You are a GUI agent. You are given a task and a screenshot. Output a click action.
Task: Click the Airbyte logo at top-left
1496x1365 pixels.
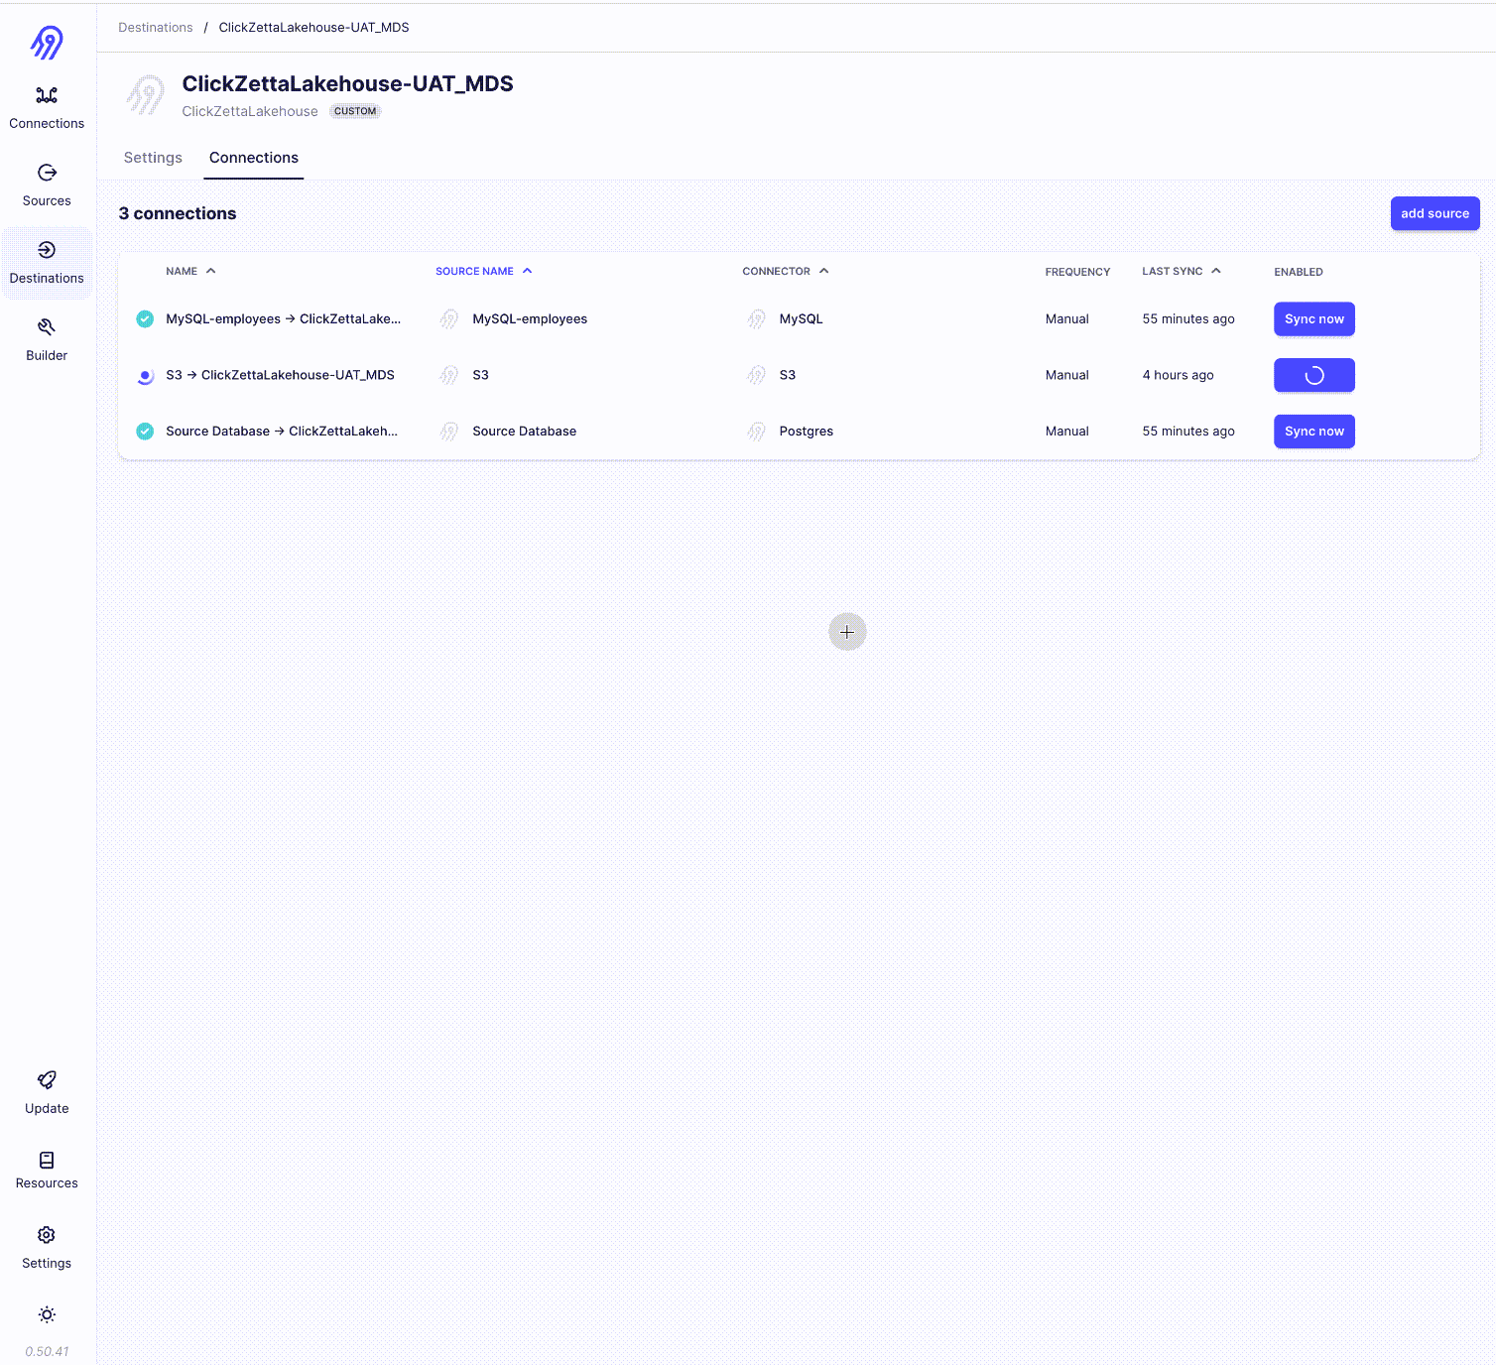point(47,42)
